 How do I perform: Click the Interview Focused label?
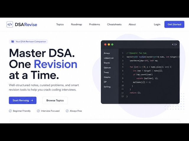(x=50, y=111)
